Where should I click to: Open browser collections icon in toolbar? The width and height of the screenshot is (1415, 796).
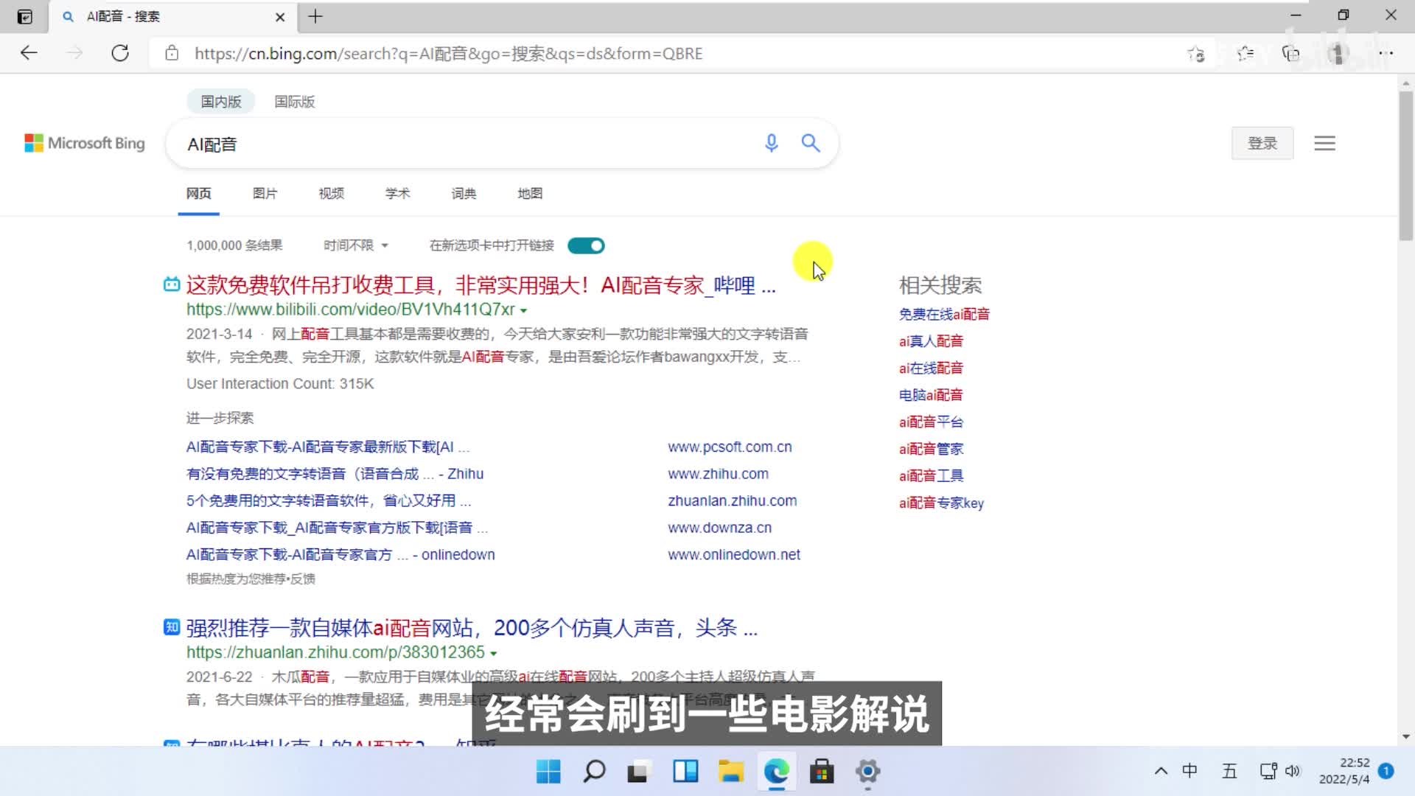click(1290, 53)
